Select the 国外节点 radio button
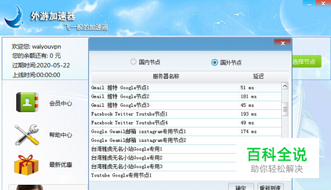Image resolution: width=331 pixels, height=190 pixels. tap(214, 63)
